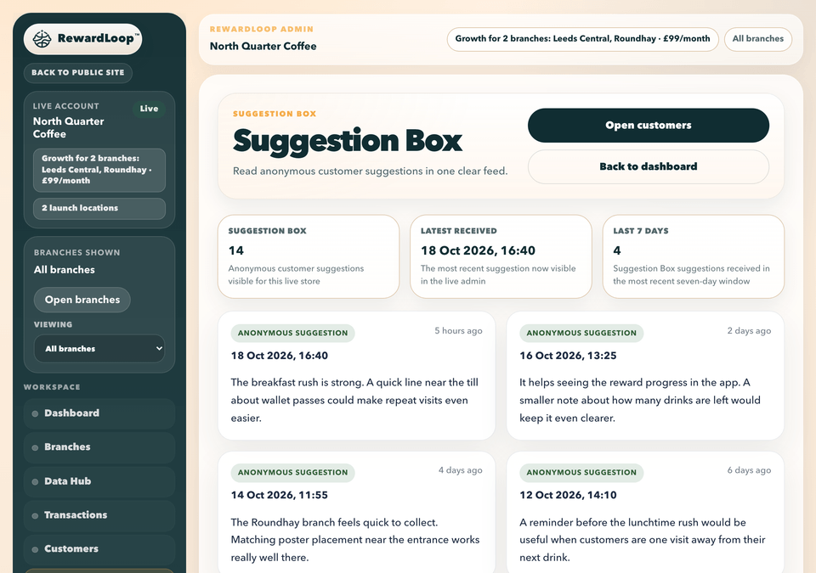Open the 16 Oct 2026, 13:25 suggestion
The image size is (816, 573).
coord(645,375)
